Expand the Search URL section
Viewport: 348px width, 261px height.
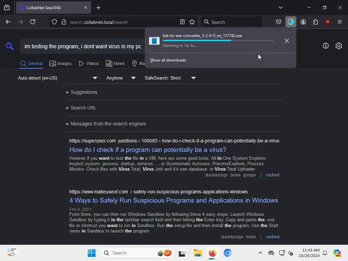coord(82,108)
